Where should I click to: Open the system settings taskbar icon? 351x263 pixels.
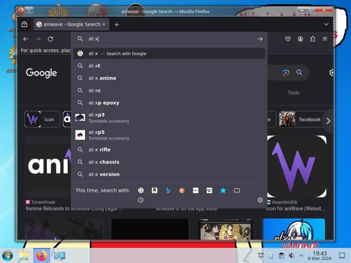point(60,255)
